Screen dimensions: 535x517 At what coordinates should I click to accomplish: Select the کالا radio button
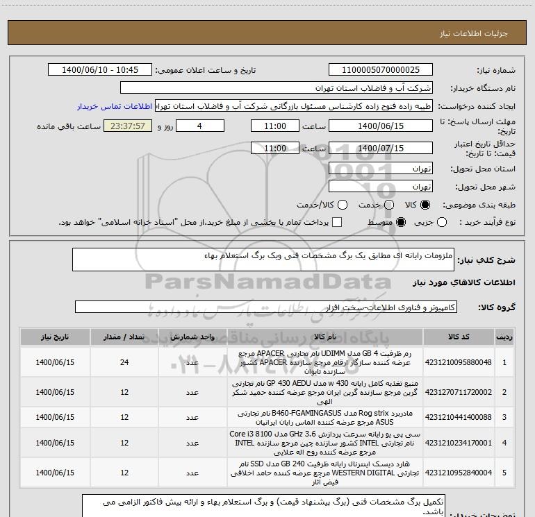coord(425,205)
